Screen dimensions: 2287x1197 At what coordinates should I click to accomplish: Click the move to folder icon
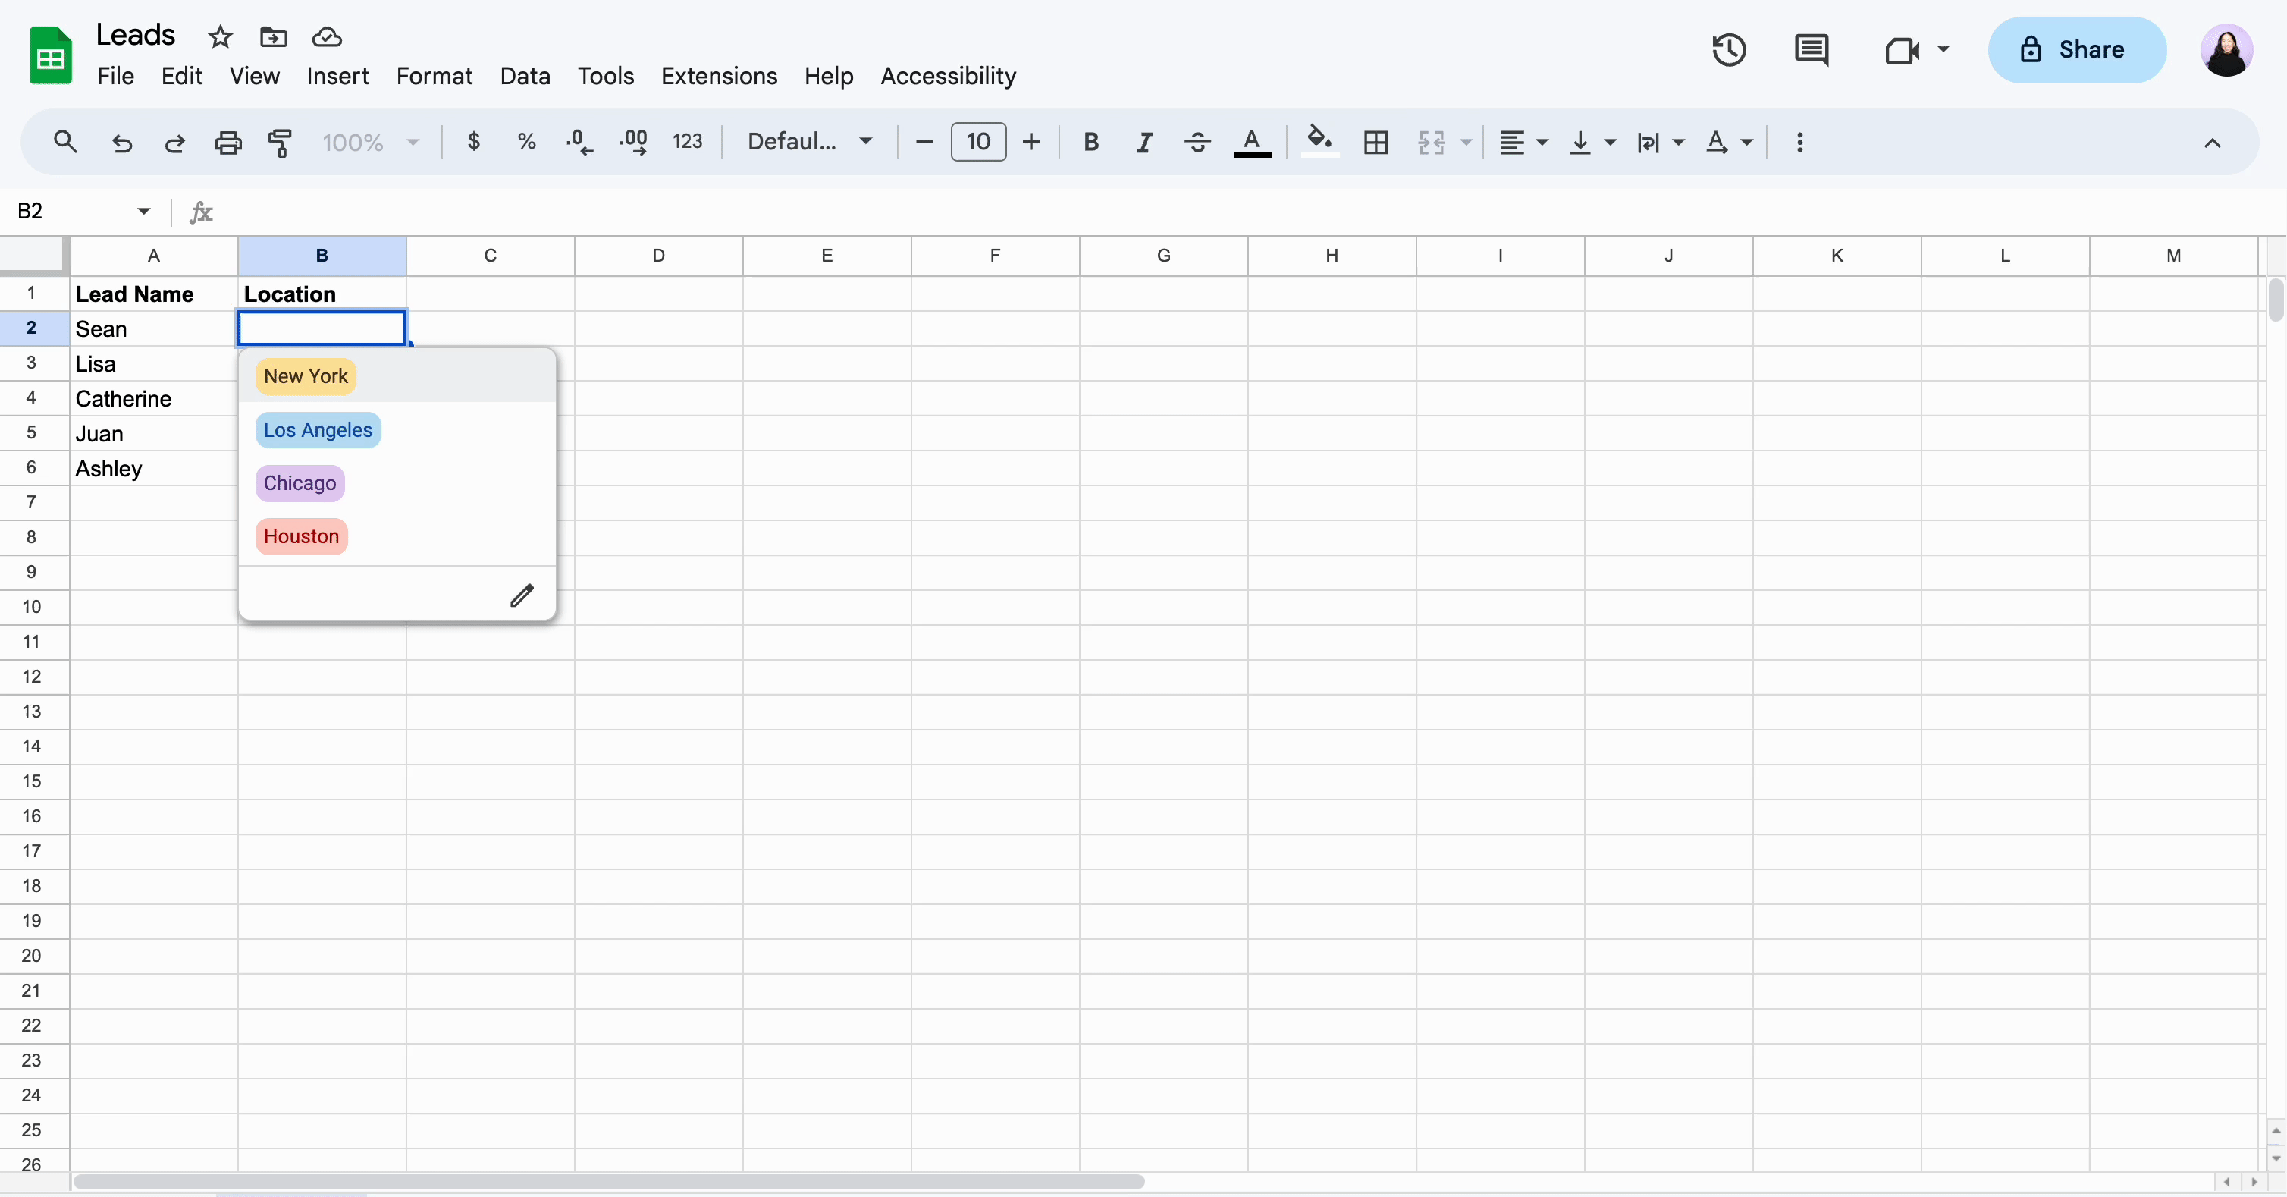click(274, 36)
